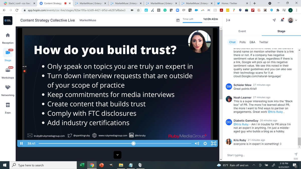Show hidden system tray icons
Viewport: 301px width, 169px height.
click(254, 165)
